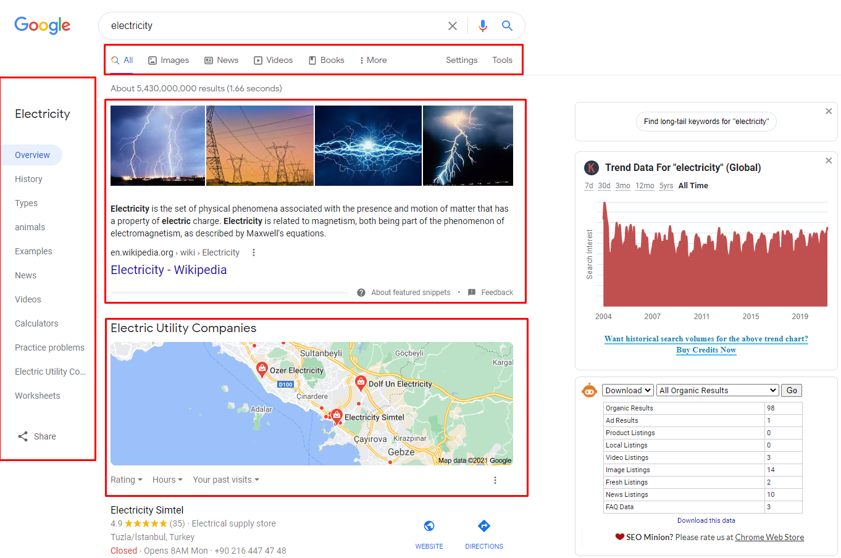
Task: Open the Download dropdown in SEO Minion
Action: [628, 390]
